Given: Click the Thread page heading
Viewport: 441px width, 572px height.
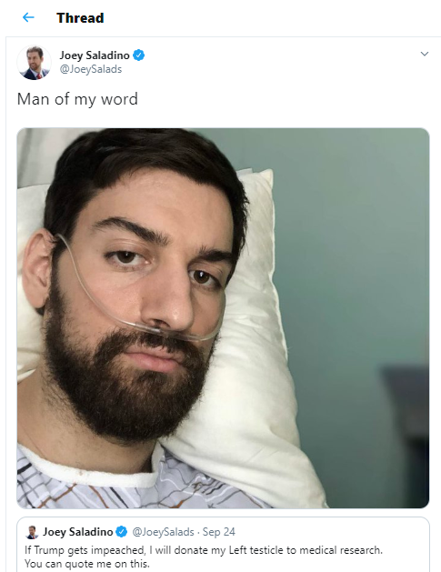Looking at the screenshot, I should [80, 18].
